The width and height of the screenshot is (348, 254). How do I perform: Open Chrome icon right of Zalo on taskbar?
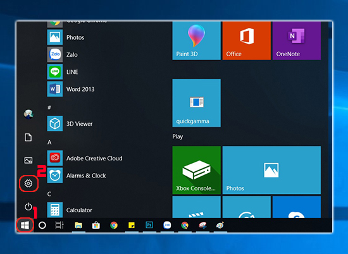(x=185, y=226)
